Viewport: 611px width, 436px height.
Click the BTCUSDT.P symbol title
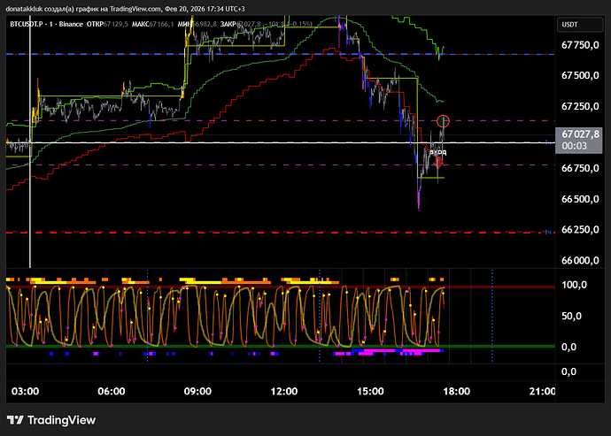click(x=29, y=25)
